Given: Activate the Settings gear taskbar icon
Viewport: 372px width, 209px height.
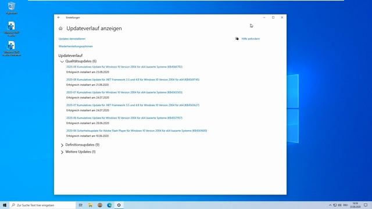Looking at the screenshot, I should click(119, 205).
